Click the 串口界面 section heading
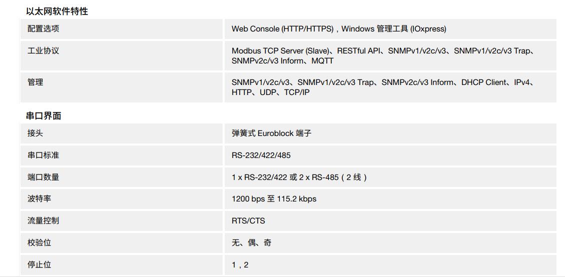The height and width of the screenshot is (277, 565). coord(44,116)
